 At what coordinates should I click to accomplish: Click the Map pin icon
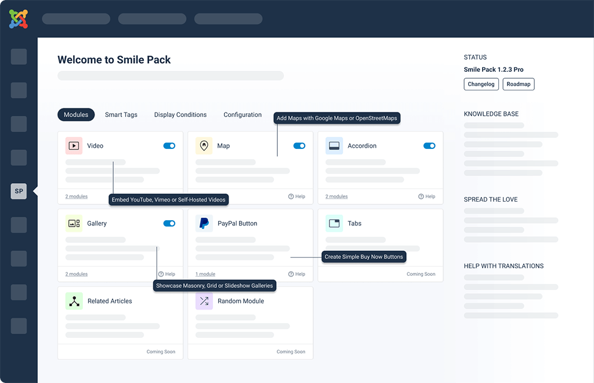pos(204,145)
